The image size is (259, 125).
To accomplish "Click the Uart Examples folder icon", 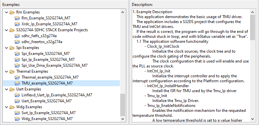I will [12, 89].
